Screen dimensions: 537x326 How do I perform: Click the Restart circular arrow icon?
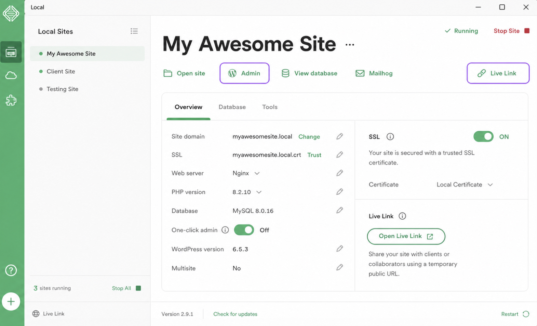(x=526, y=314)
